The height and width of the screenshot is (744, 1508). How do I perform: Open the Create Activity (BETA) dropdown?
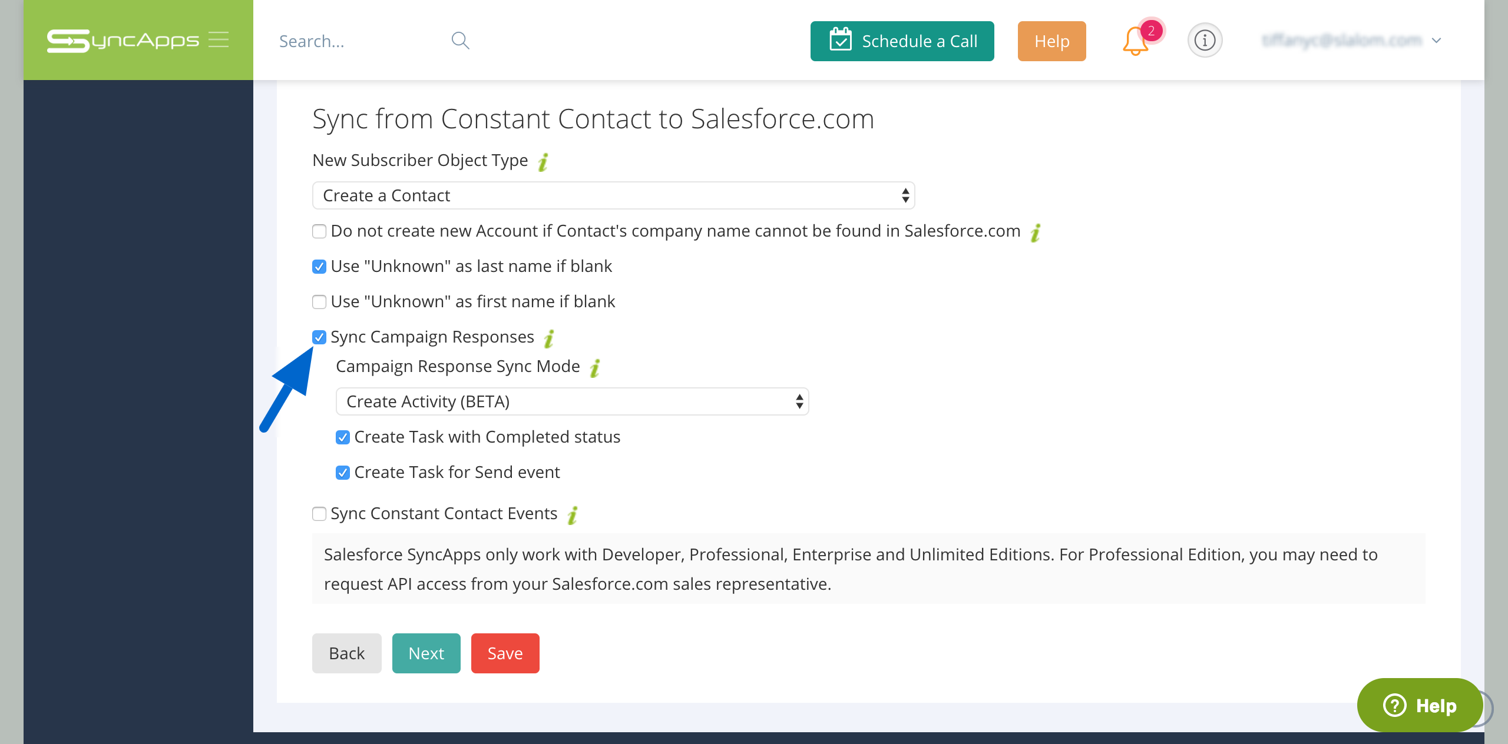coord(572,401)
